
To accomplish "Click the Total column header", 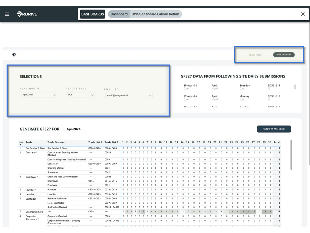I will (x=276, y=142).
